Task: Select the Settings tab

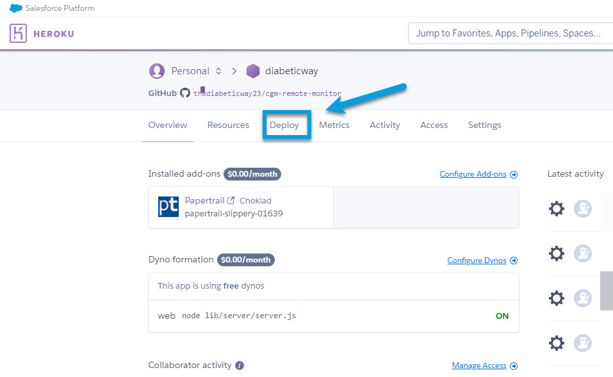Action: (484, 125)
